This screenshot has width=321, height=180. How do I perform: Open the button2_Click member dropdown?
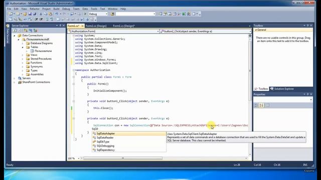(x=250, y=31)
